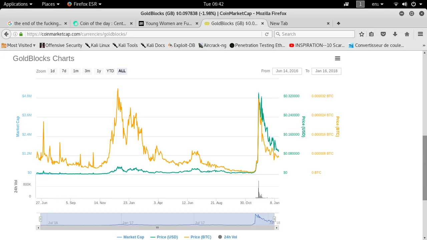Image resolution: width=427 pixels, height=240 pixels.
Task: Switch to the New Tab tab
Action: point(297,23)
